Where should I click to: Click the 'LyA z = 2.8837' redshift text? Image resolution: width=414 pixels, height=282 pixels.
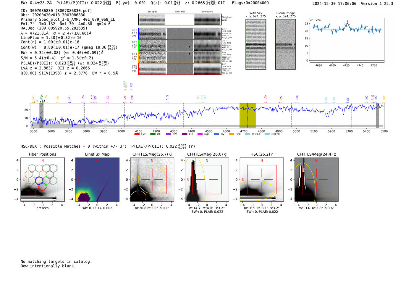tap(37, 68)
